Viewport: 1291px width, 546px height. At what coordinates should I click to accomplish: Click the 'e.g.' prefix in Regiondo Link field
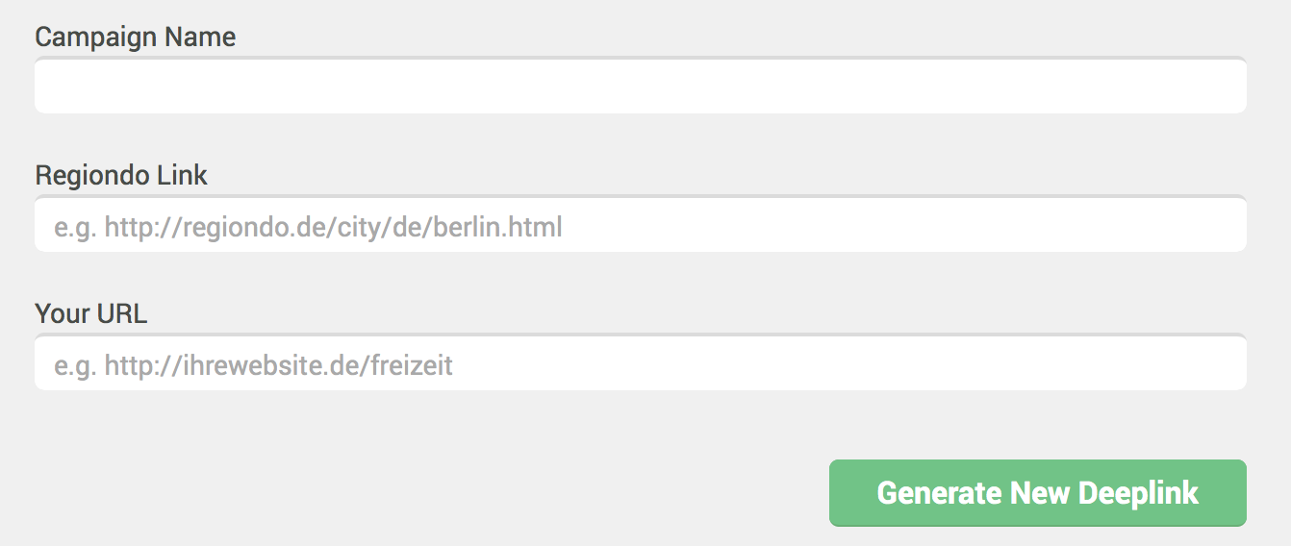coord(75,229)
